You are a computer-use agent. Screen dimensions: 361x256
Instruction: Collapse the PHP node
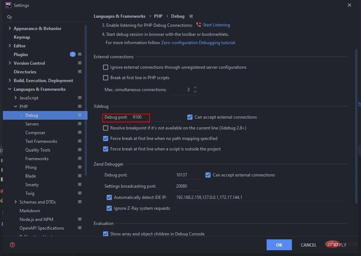pos(16,106)
